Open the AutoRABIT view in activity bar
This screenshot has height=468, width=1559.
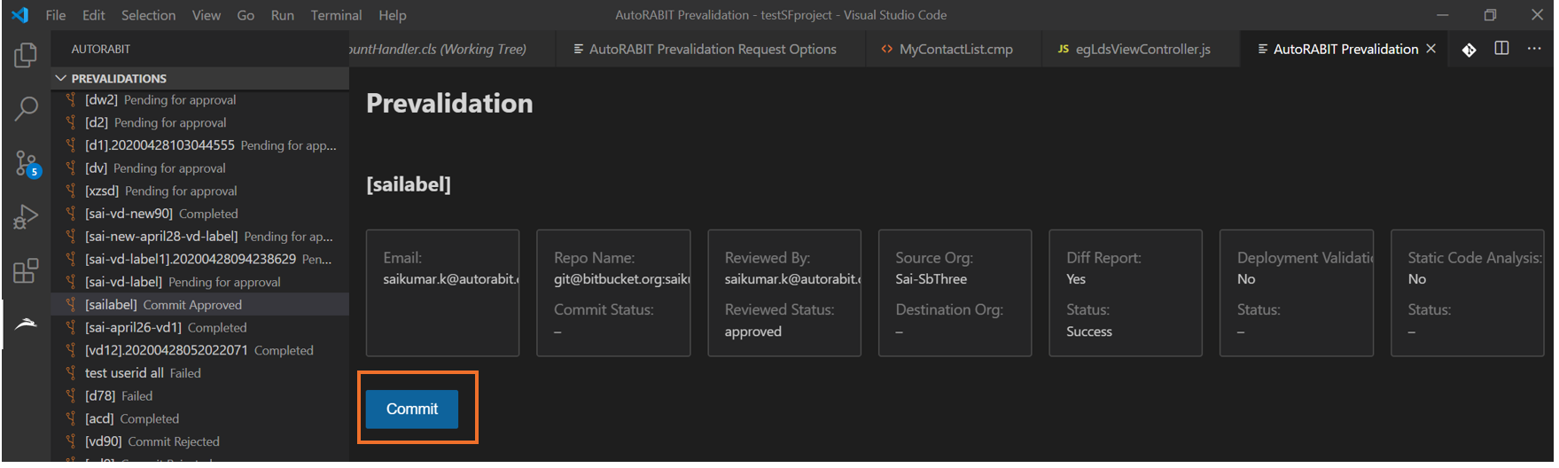(x=26, y=324)
